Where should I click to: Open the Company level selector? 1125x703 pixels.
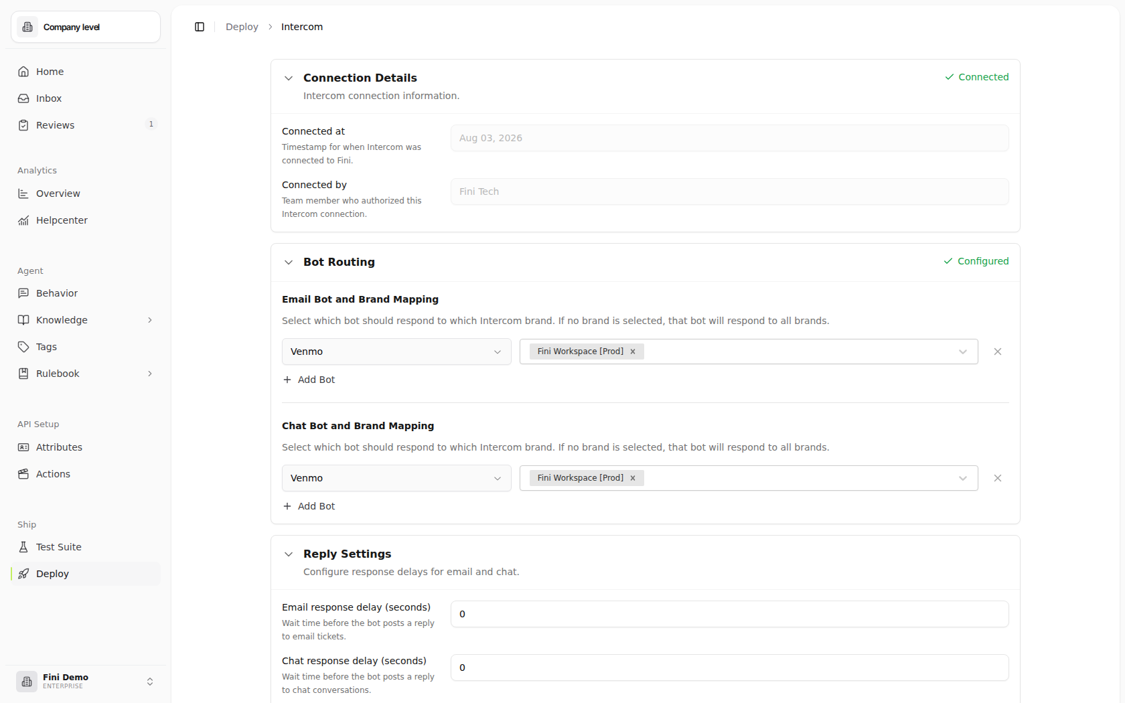[x=86, y=27]
